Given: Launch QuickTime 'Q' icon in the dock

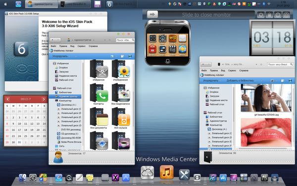Looking at the screenshot, I should 69,178.
